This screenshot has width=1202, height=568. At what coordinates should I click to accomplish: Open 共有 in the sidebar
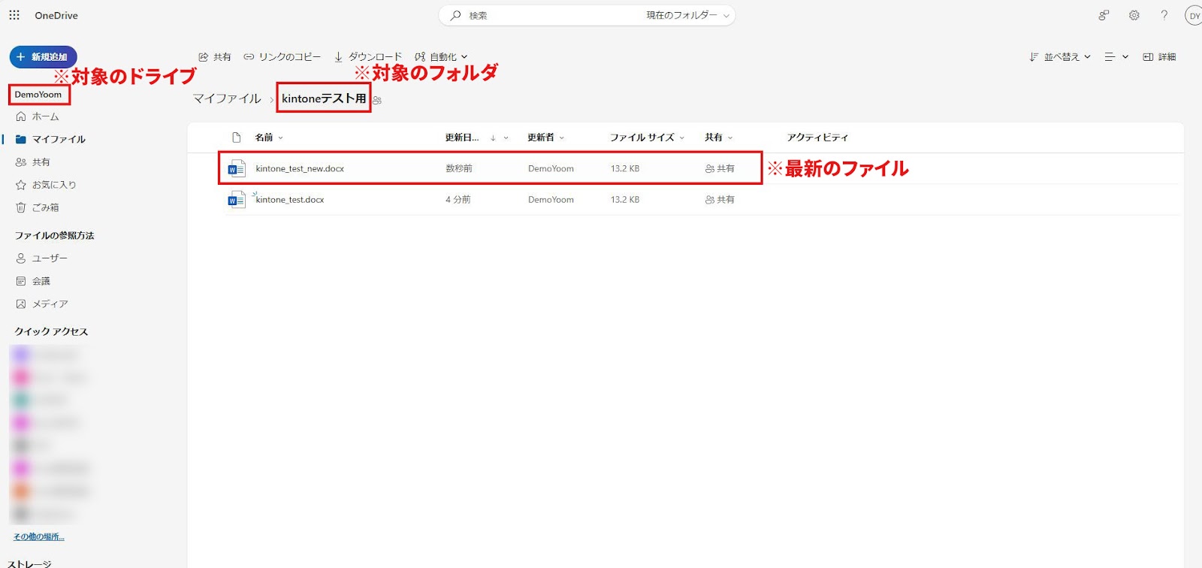(41, 162)
